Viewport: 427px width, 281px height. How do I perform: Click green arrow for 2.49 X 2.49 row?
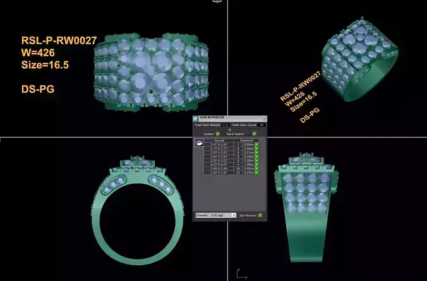[x=256, y=169]
